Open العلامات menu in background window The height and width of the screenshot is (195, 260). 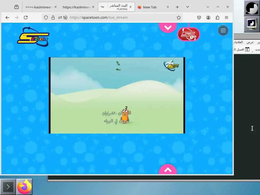[x=238, y=42]
